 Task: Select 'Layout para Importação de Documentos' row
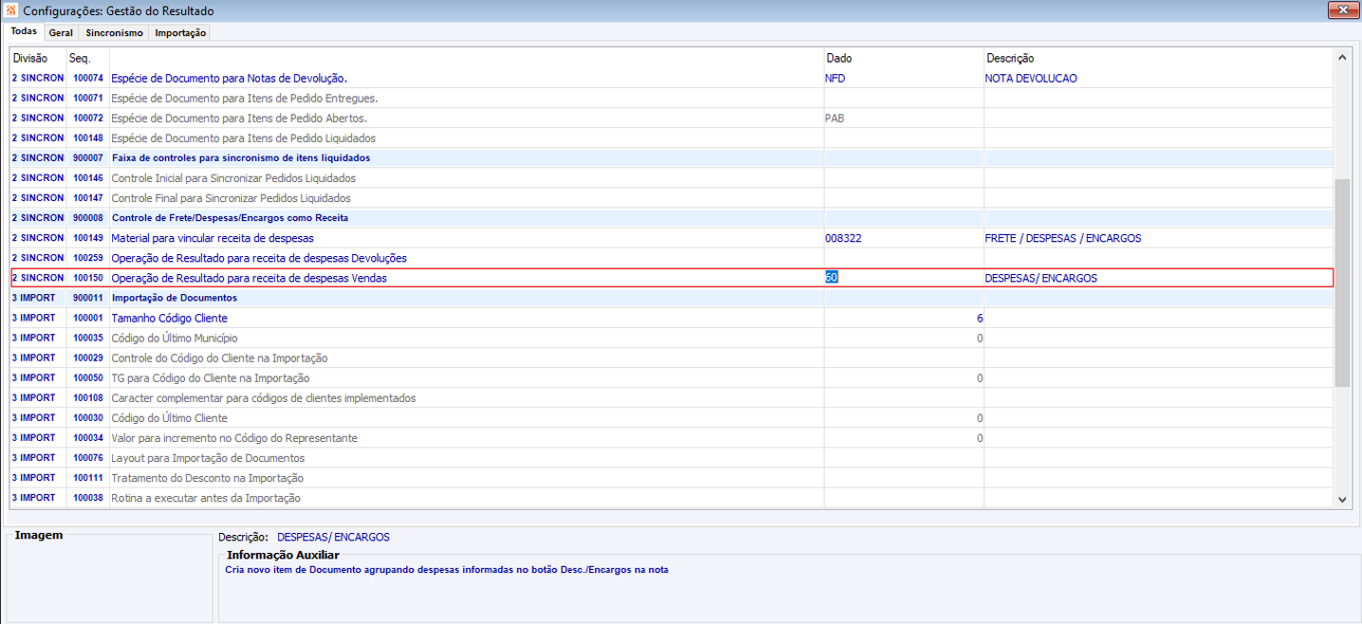671,457
